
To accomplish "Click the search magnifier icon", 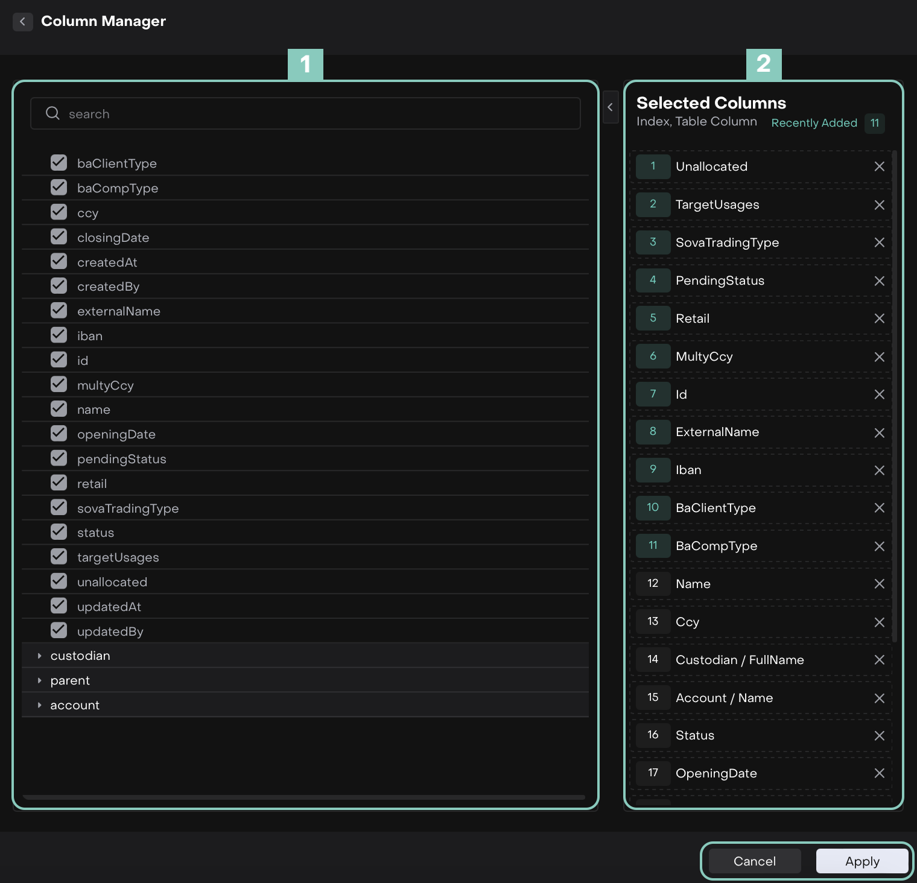I will pyautogui.click(x=53, y=113).
